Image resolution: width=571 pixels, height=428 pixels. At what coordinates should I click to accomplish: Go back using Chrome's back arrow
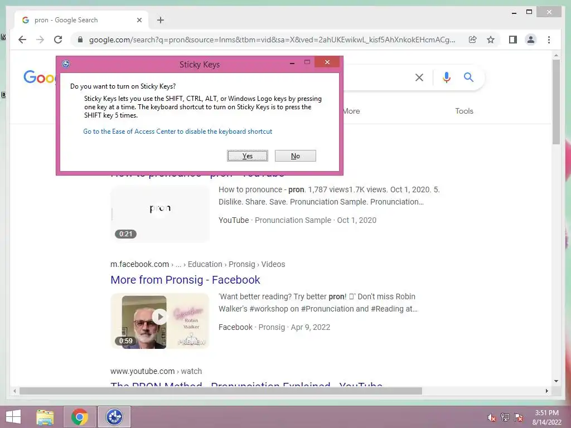[22, 40]
